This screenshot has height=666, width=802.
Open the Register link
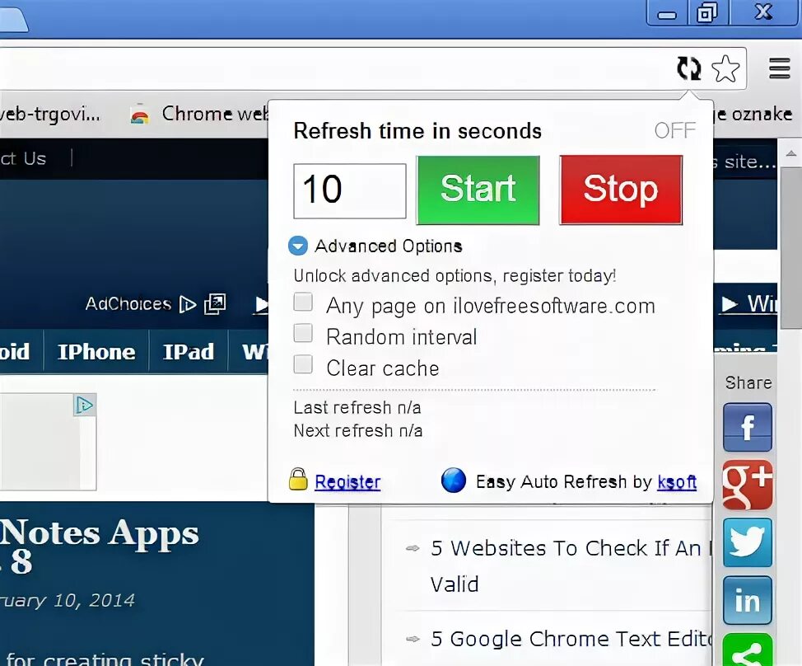click(x=347, y=481)
